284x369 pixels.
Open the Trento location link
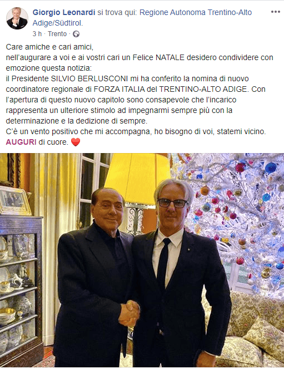(x=57, y=34)
